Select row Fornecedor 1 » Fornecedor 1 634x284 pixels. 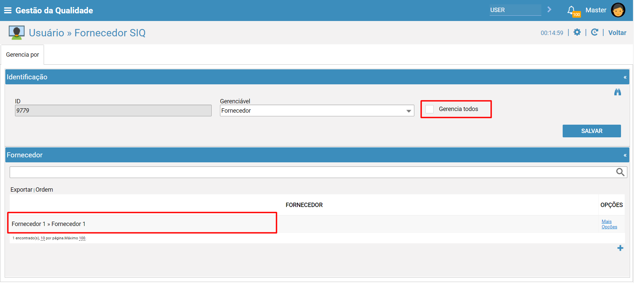pyautogui.click(x=317, y=224)
